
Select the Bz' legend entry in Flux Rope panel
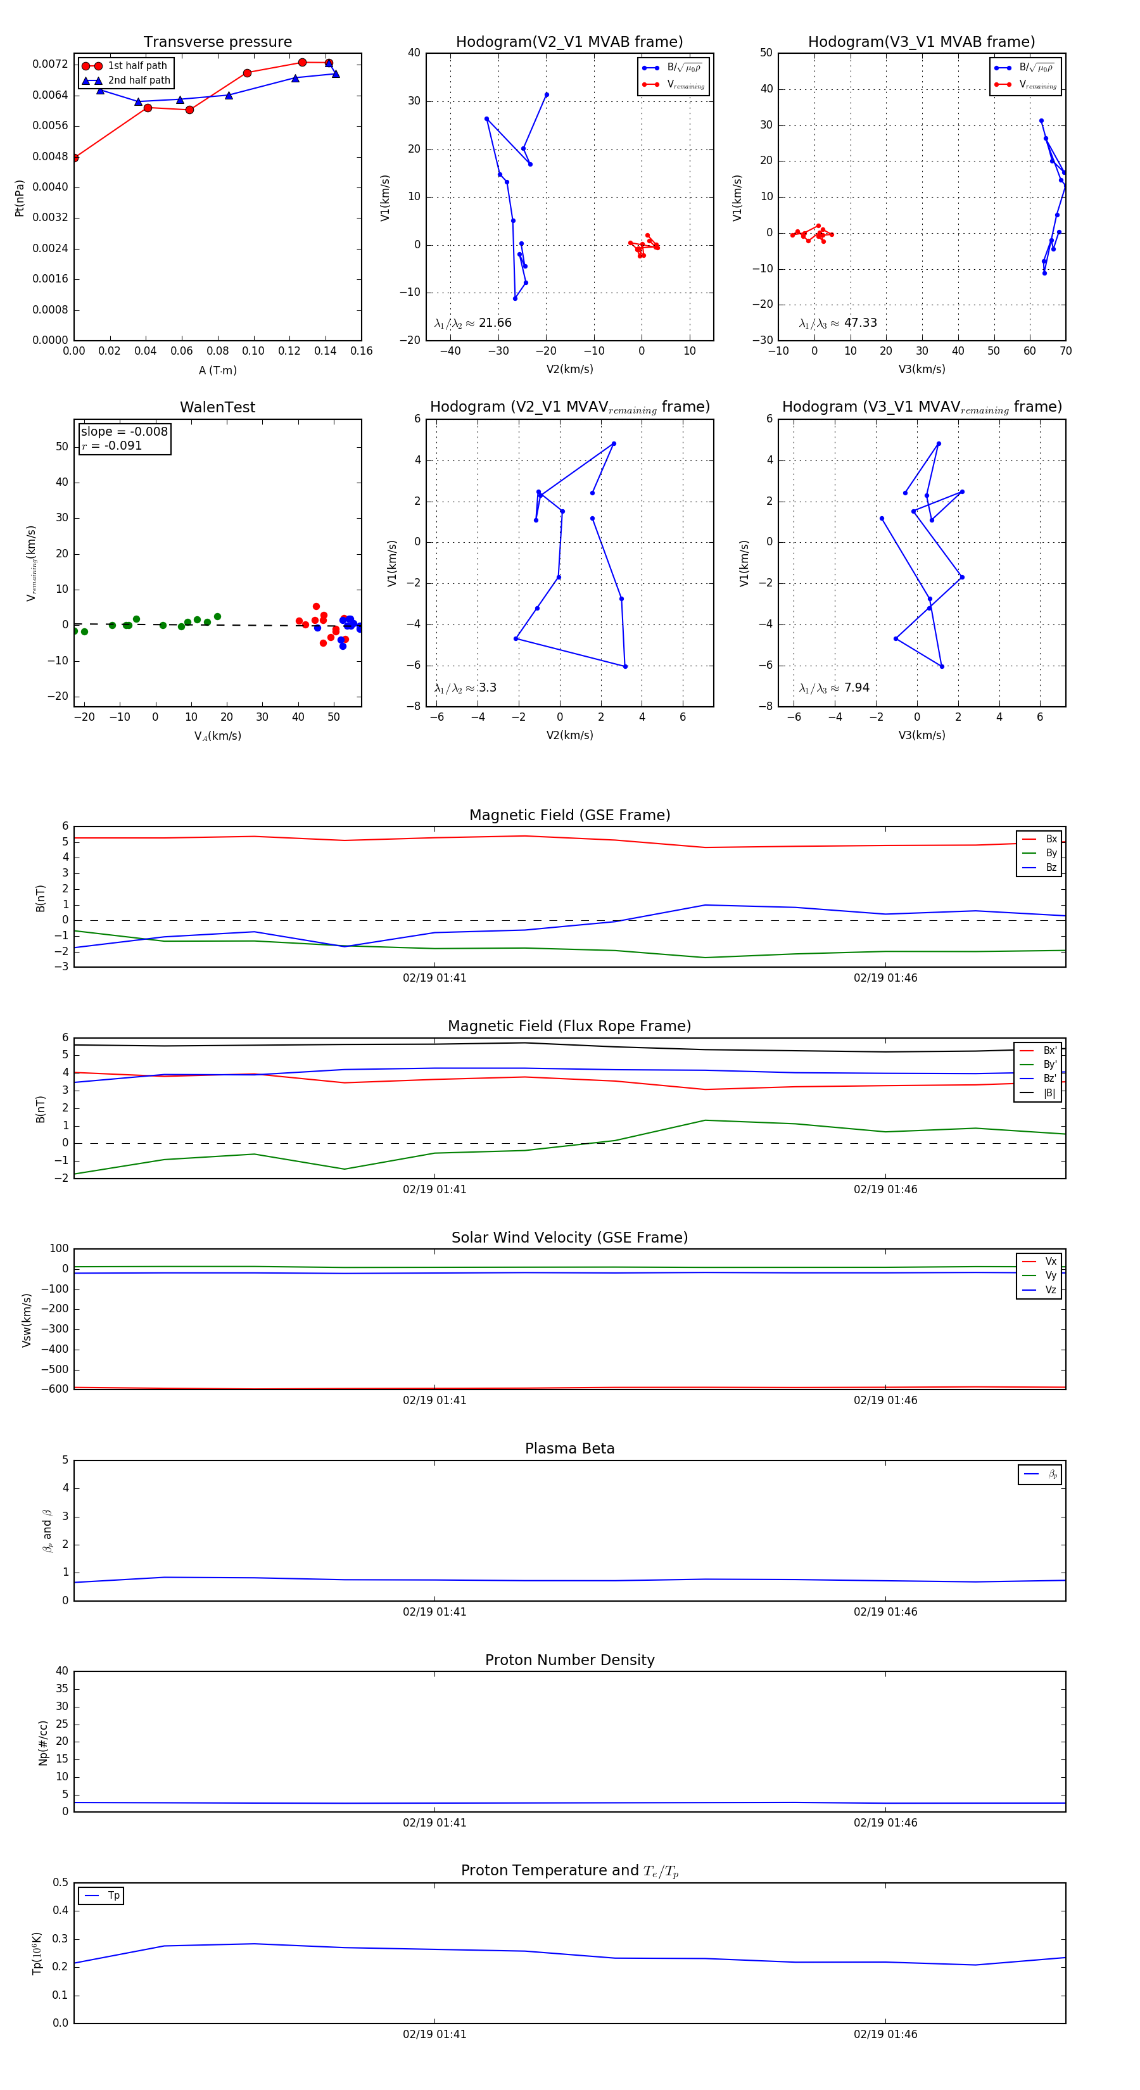[1038, 1079]
